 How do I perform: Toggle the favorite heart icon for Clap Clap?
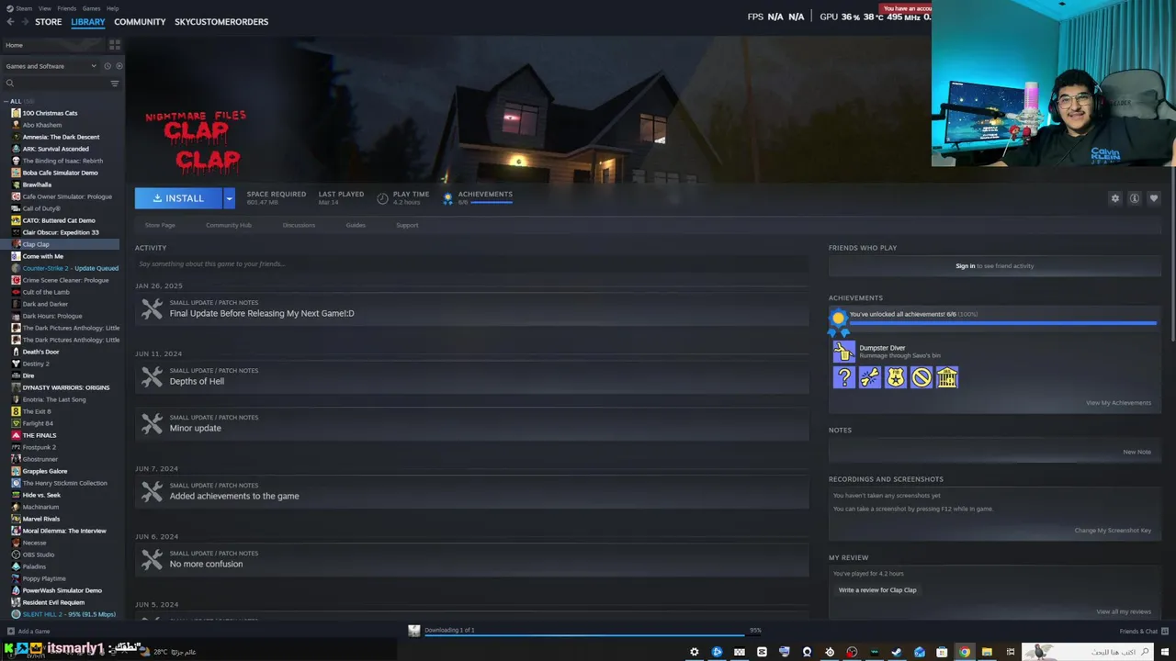pyautogui.click(x=1154, y=198)
